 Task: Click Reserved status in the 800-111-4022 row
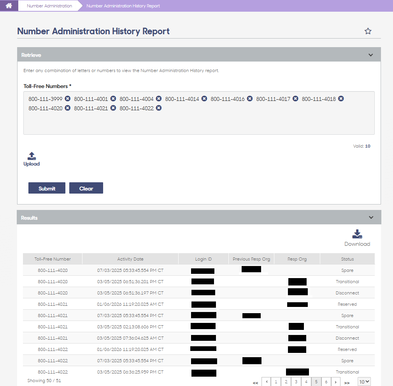pos(347,349)
